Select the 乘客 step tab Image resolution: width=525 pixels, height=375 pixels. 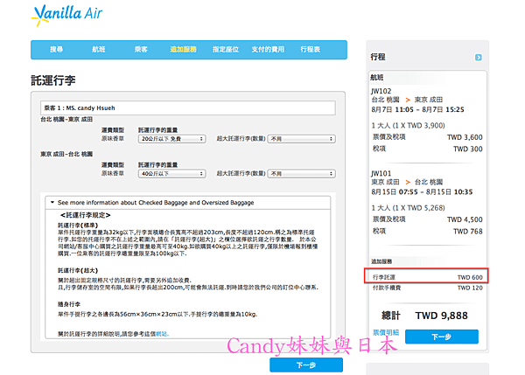(x=141, y=50)
